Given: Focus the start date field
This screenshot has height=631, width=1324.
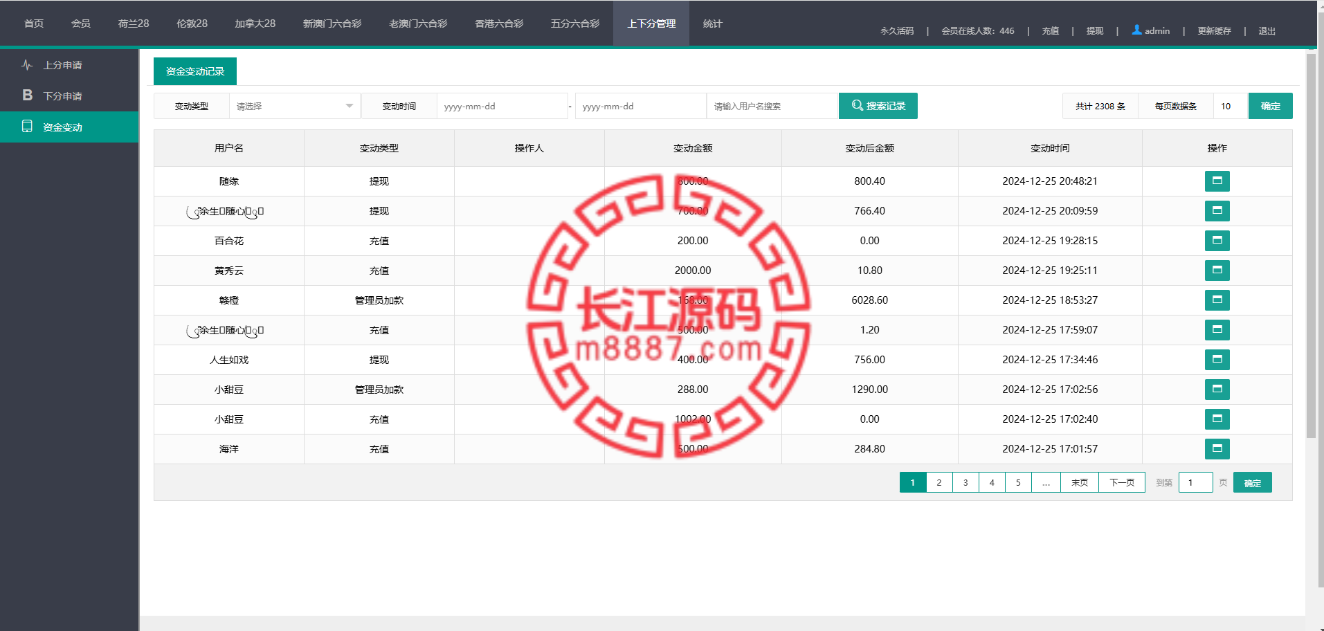Looking at the screenshot, I should tap(502, 106).
